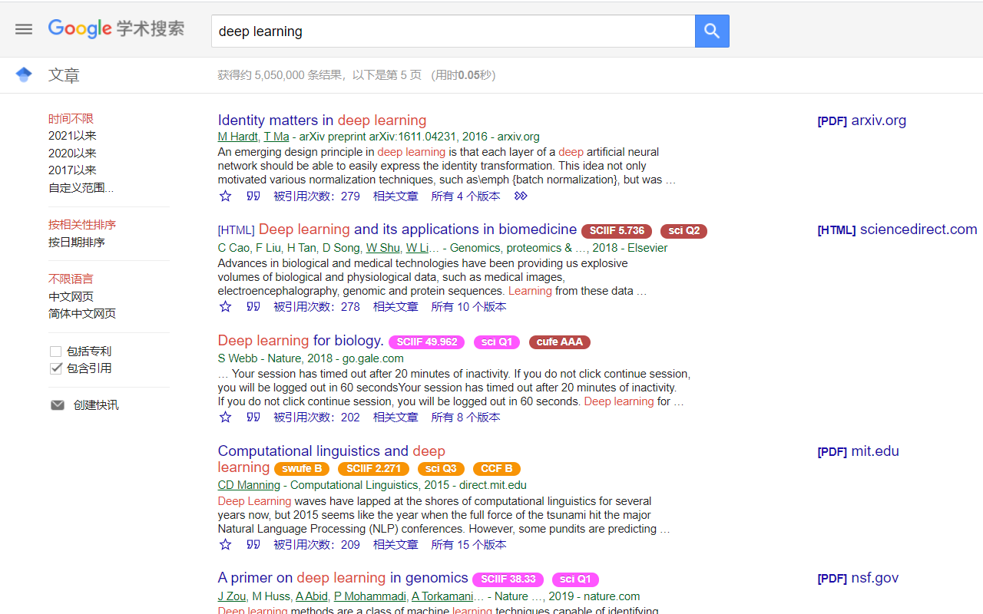Limit to 简体中文网页 results

click(x=82, y=313)
